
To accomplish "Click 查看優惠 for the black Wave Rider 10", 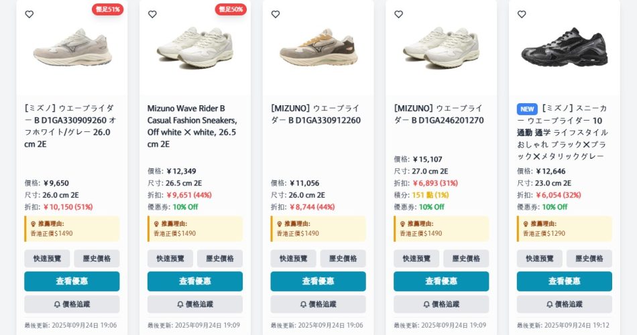I will pos(565,281).
